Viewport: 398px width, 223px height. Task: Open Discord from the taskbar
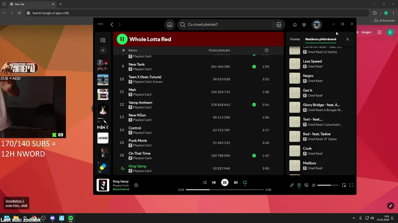(52, 218)
